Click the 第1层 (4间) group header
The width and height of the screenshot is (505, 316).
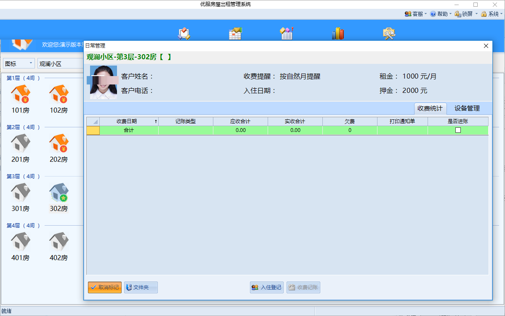click(x=23, y=78)
